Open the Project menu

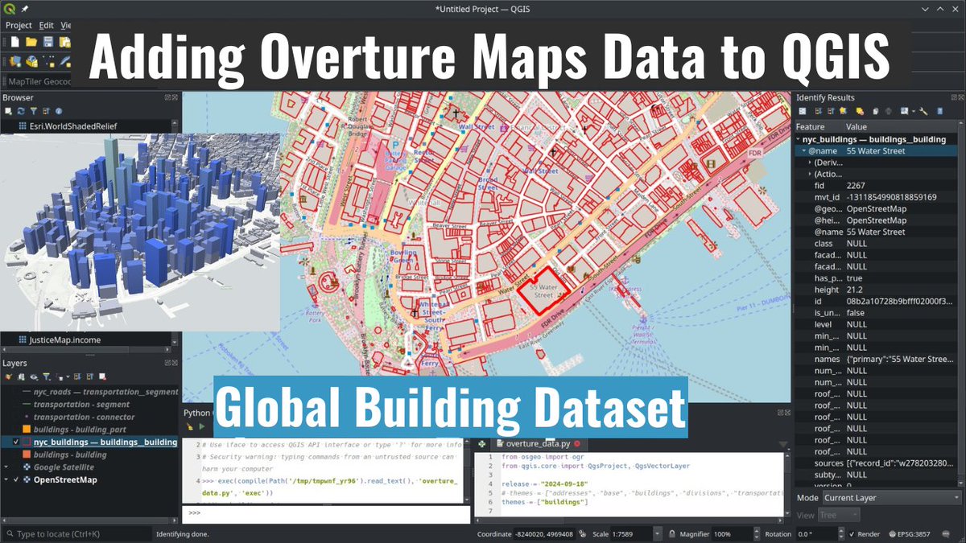pos(19,26)
